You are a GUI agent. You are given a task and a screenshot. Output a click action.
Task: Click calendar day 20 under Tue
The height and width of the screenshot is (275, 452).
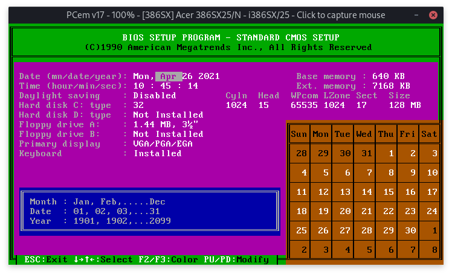click(x=345, y=211)
